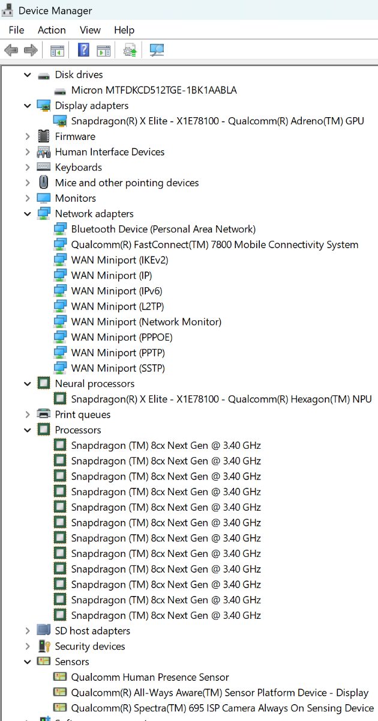Select the Qualcomm Hexagon NPU device

coord(221,399)
